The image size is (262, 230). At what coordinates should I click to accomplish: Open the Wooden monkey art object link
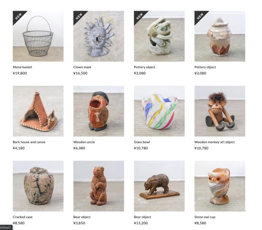pos(215,142)
